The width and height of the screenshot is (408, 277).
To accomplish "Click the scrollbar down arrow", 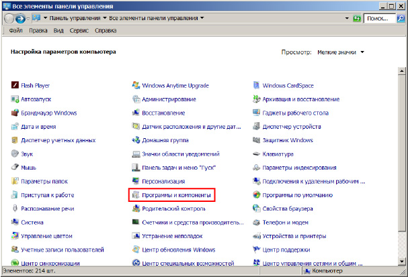I will point(402,262).
